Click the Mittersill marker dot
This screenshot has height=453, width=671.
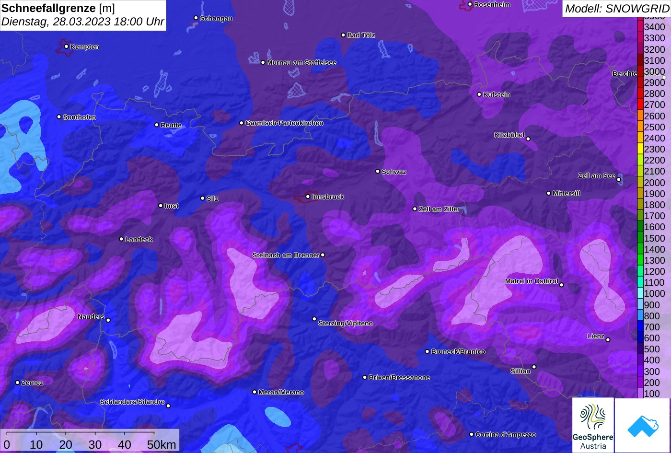(x=549, y=193)
